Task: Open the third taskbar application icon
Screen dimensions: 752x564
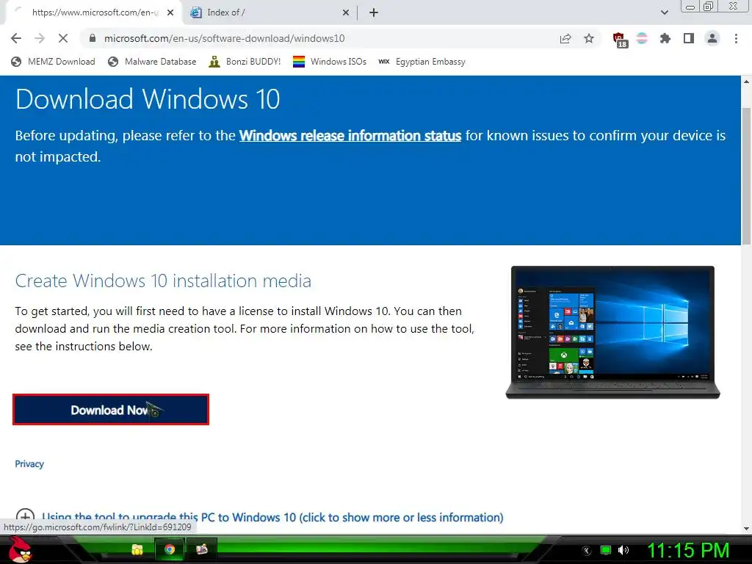Action: [202, 549]
